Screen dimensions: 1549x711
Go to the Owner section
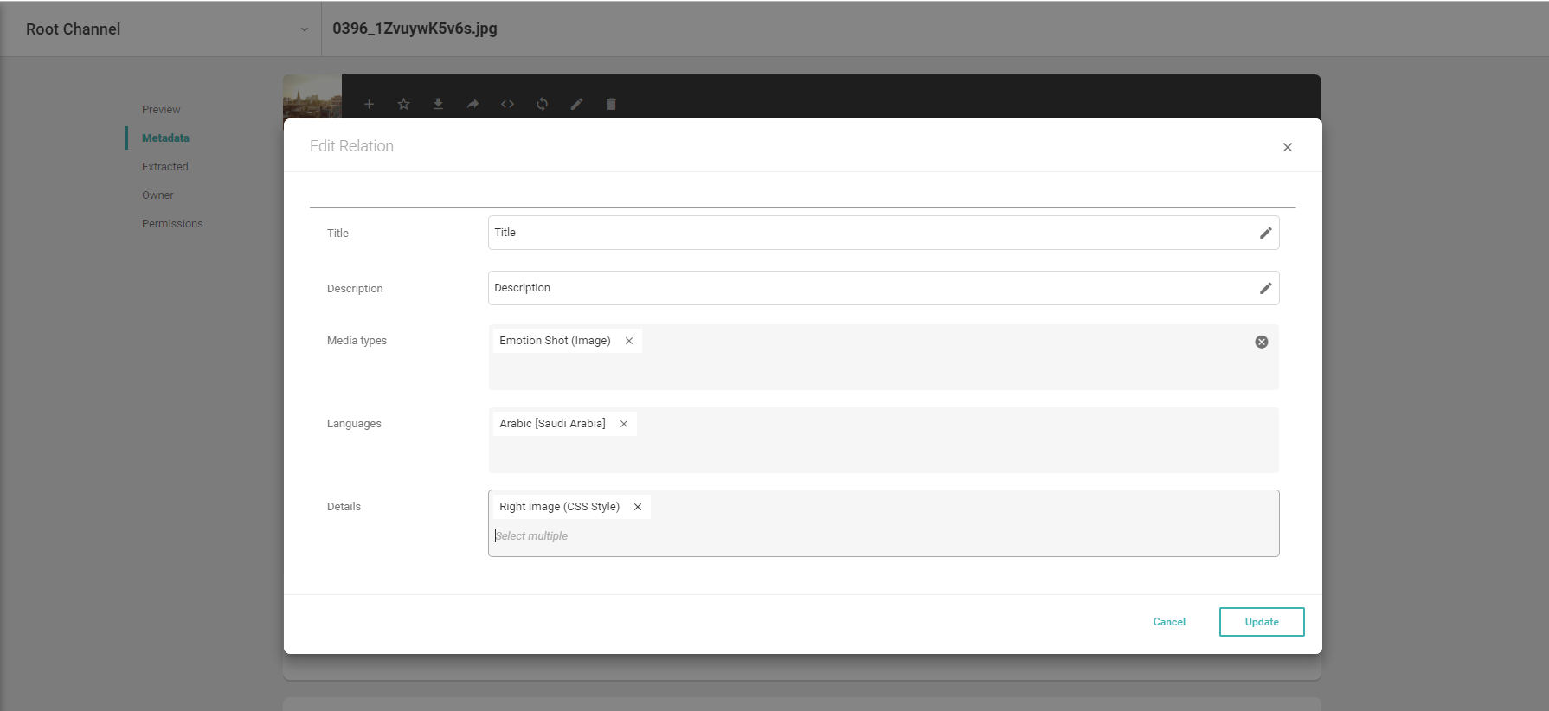tap(157, 195)
